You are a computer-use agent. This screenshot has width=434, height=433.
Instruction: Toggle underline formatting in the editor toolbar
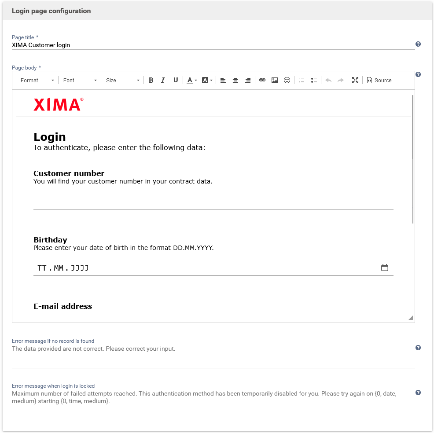point(176,81)
